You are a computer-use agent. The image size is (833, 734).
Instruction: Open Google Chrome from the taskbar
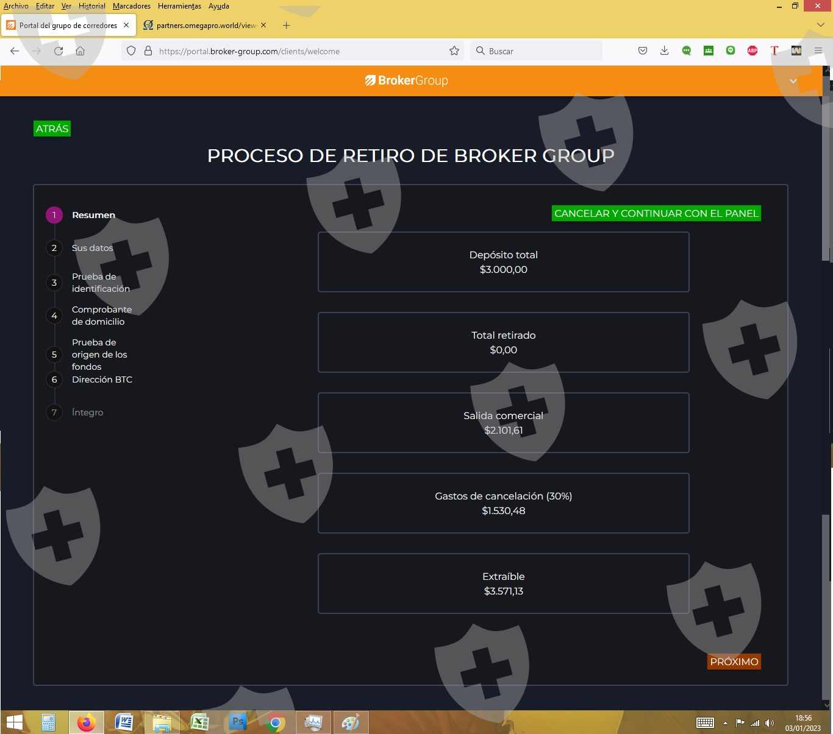pyautogui.click(x=276, y=722)
